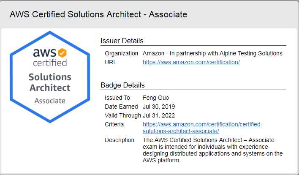Click the Badge Details heading
Image resolution: width=299 pixels, height=175 pixels.
click(x=122, y=85)
